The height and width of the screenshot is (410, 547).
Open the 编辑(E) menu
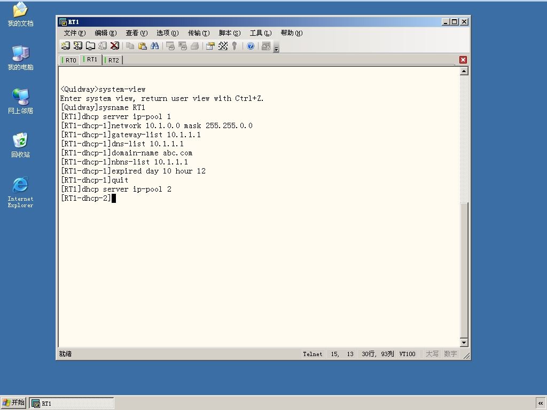[x=105, y=33]
